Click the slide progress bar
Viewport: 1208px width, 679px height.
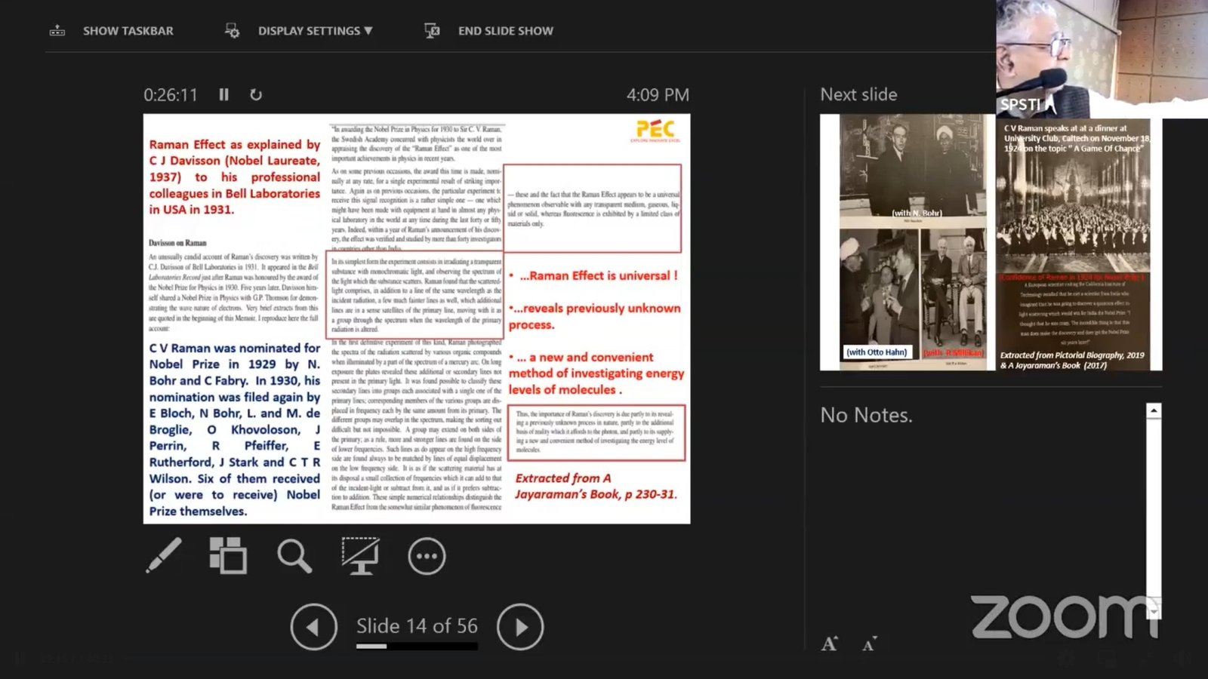(417, 647)
